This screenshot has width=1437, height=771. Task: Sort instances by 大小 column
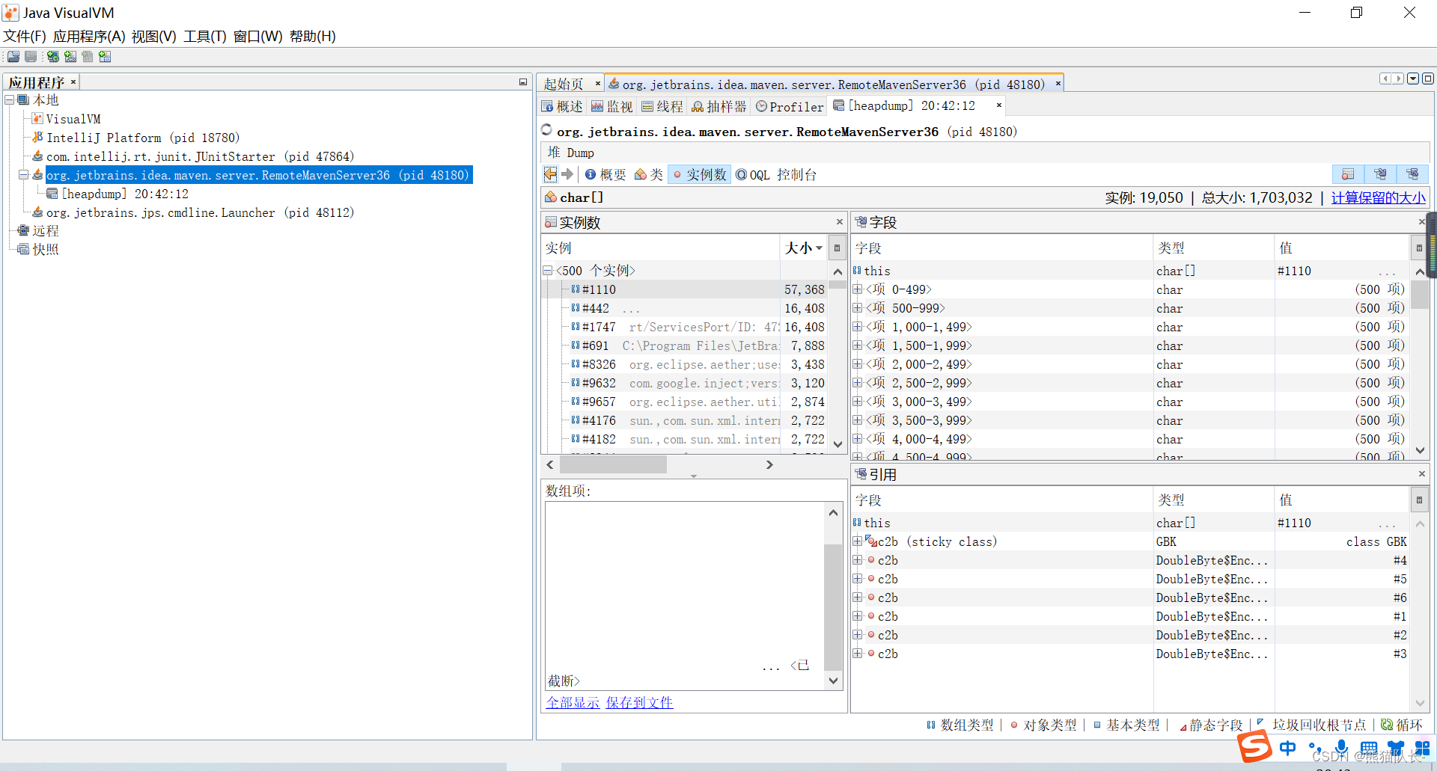pos(803,248)
